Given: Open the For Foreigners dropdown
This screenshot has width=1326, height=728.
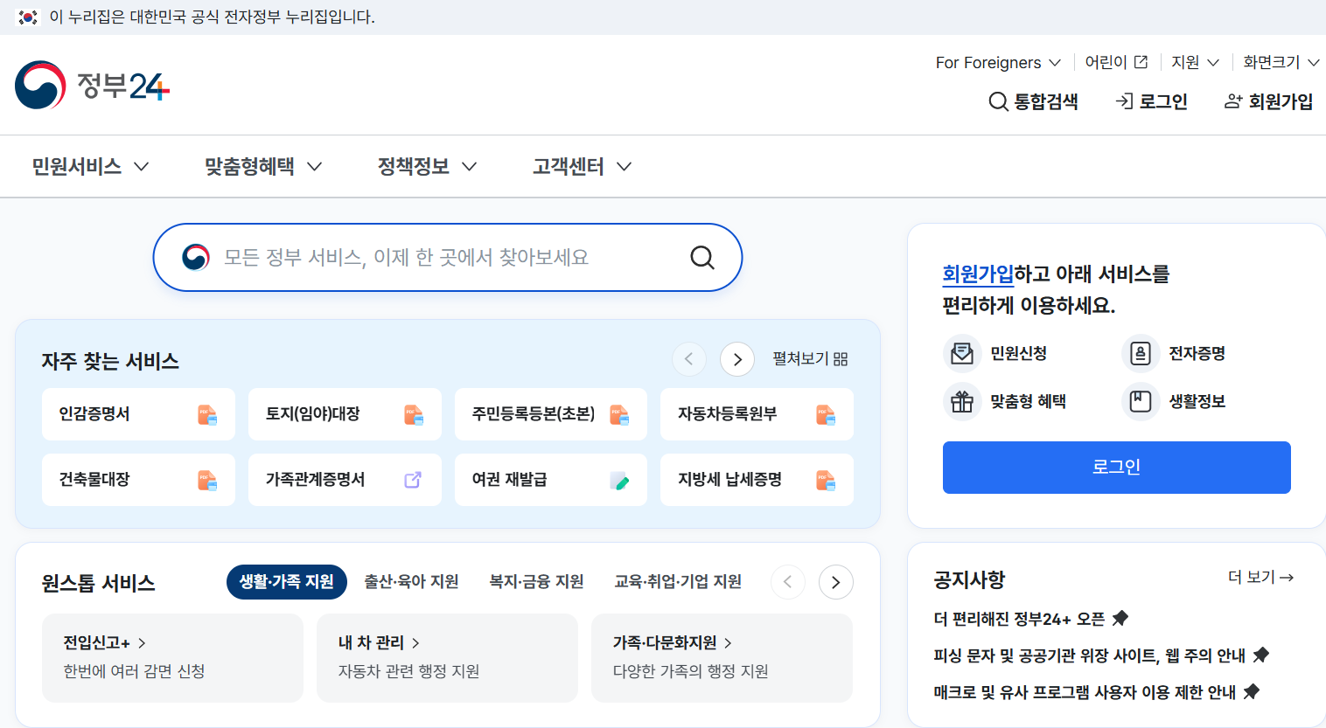Looking at the screenshot, I should 996,62.
